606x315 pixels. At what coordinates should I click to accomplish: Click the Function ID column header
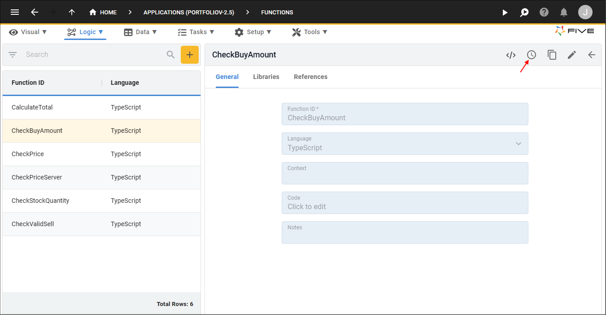click(28, 83)
